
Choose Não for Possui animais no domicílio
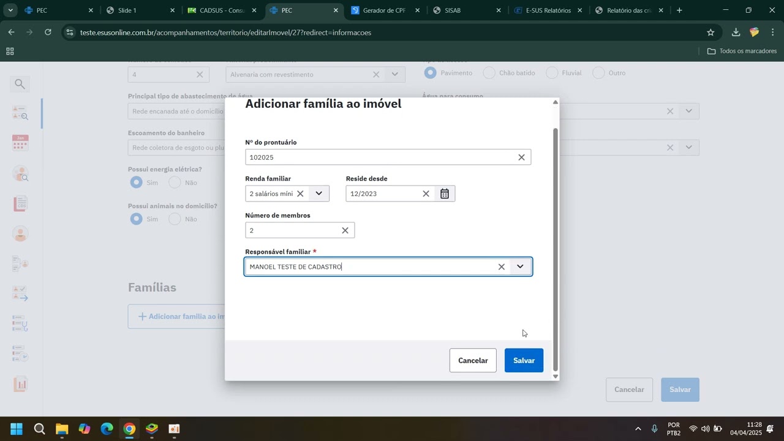pos(175,219)
